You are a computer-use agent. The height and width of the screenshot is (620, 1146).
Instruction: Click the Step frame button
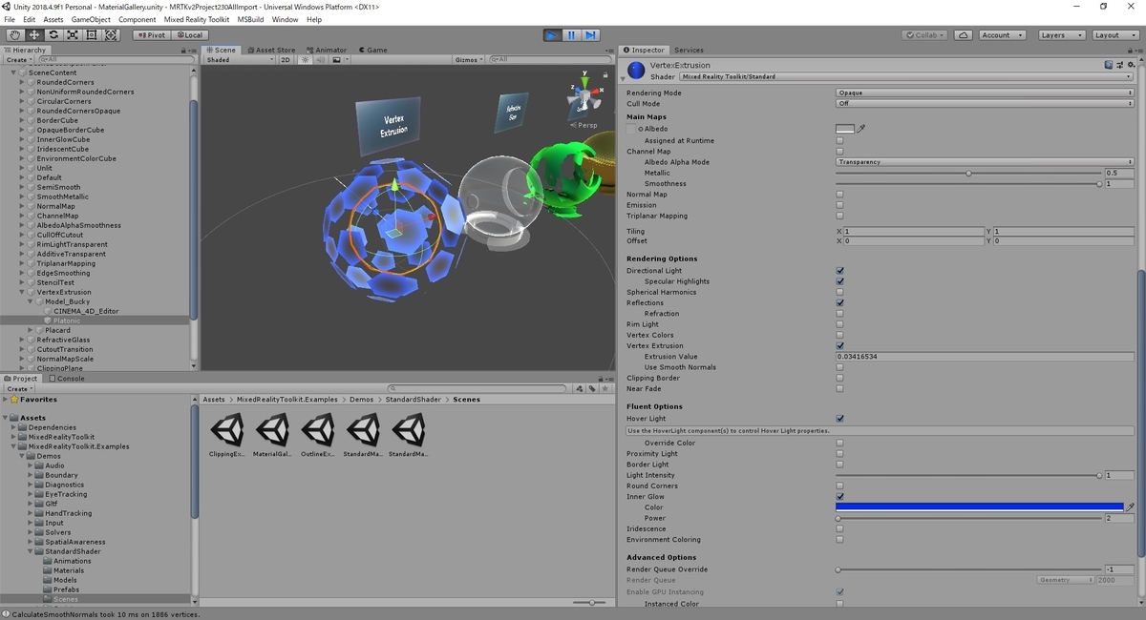click(590, 35)
